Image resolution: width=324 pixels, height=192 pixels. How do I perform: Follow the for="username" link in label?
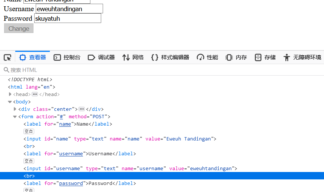[71, 154]
